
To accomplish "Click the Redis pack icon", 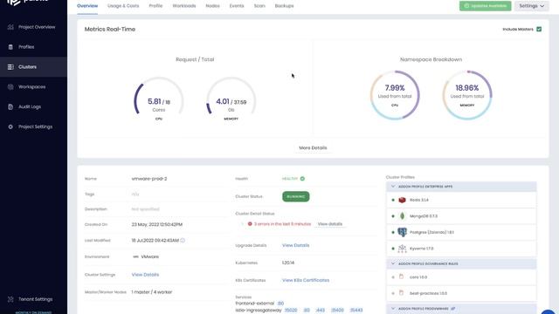I will click(402, 200).
